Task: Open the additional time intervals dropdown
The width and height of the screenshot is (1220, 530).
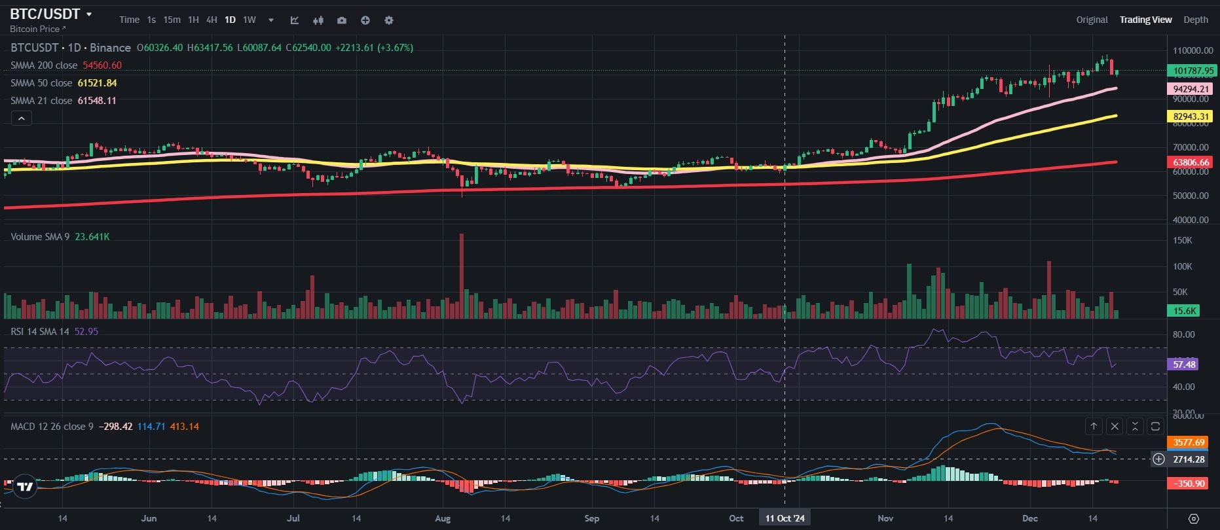Action: click(271, 20)
